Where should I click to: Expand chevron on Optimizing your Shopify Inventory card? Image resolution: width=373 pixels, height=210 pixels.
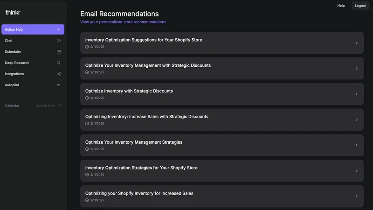click(356, 196)
